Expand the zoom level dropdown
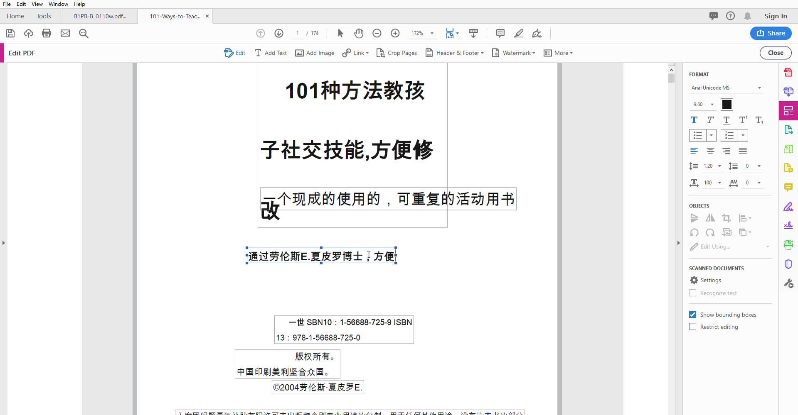The image size is (798, 415). (x=432, y=33)
